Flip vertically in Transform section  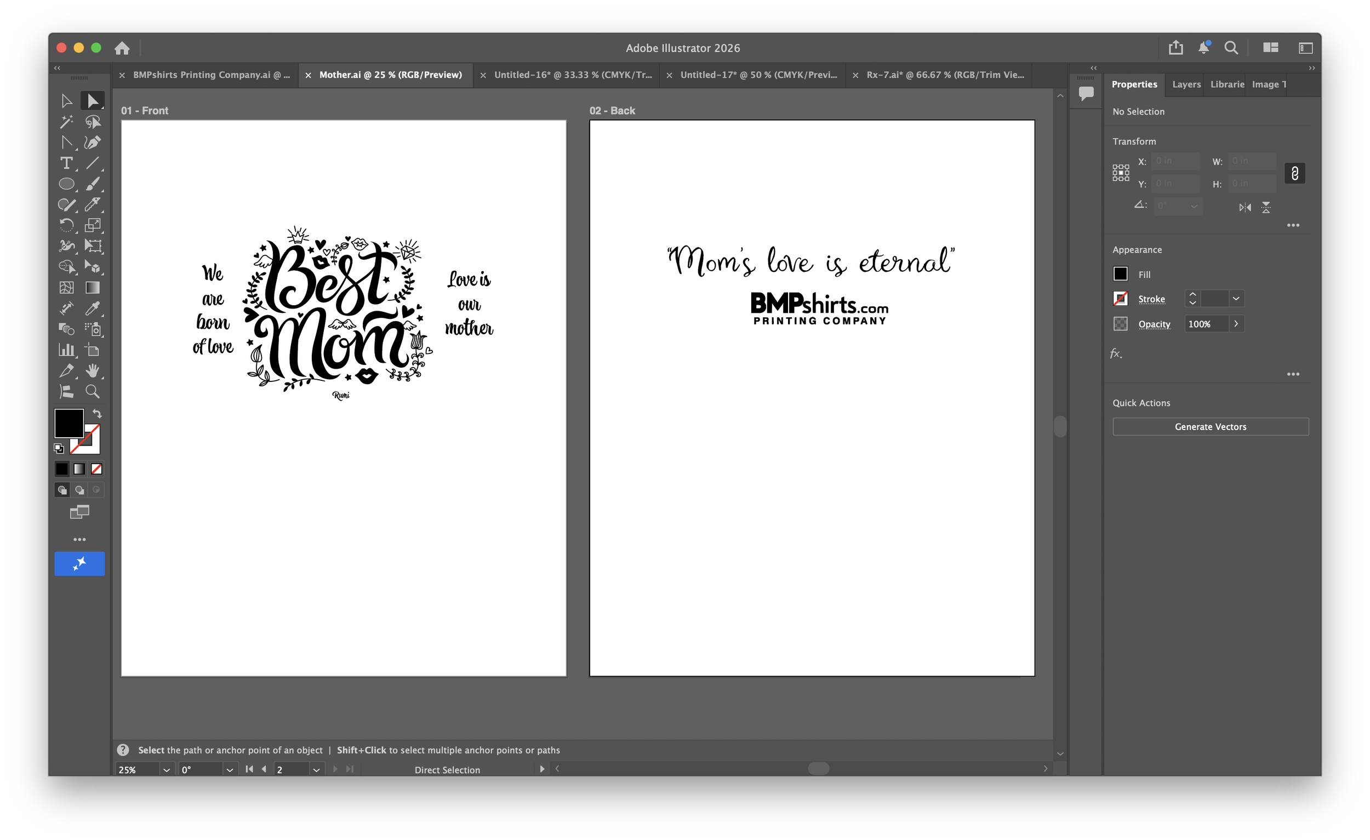pos(1266,207)
